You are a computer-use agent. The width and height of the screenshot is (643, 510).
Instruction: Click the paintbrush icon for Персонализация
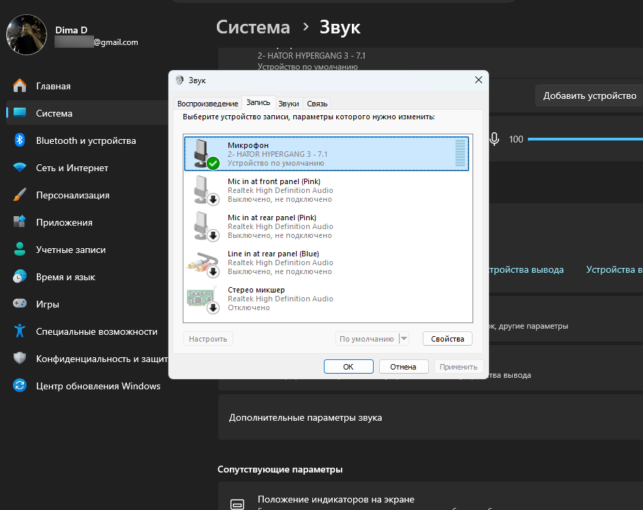tap(20, 195)
